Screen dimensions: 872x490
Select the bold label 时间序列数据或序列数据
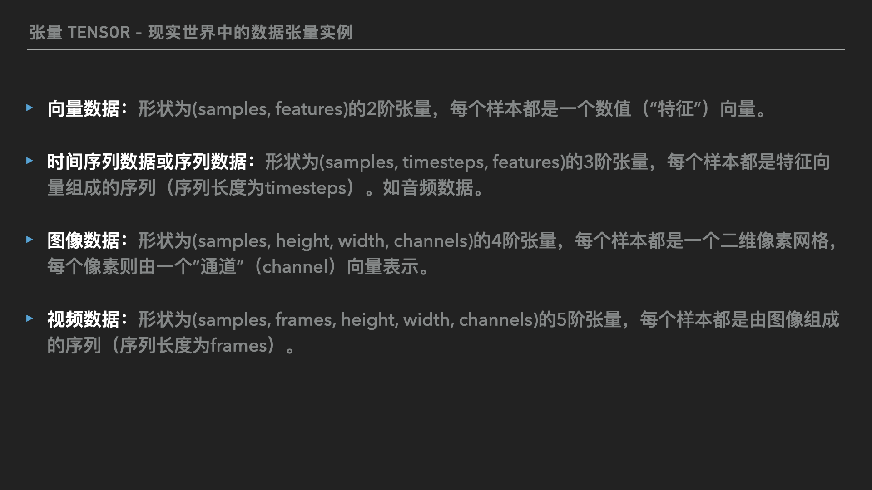coord(147,162)
